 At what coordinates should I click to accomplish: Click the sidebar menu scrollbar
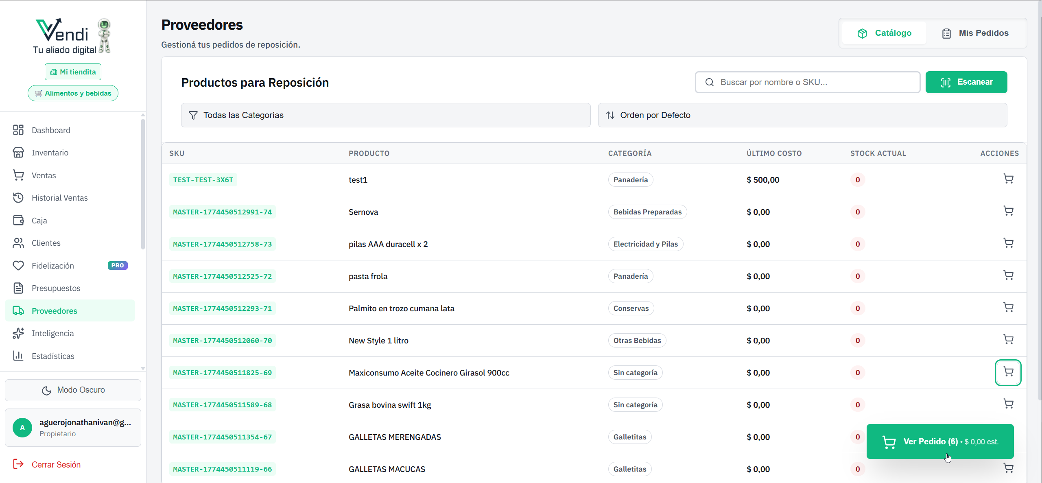pyautogui.click(x=143, y=183)
